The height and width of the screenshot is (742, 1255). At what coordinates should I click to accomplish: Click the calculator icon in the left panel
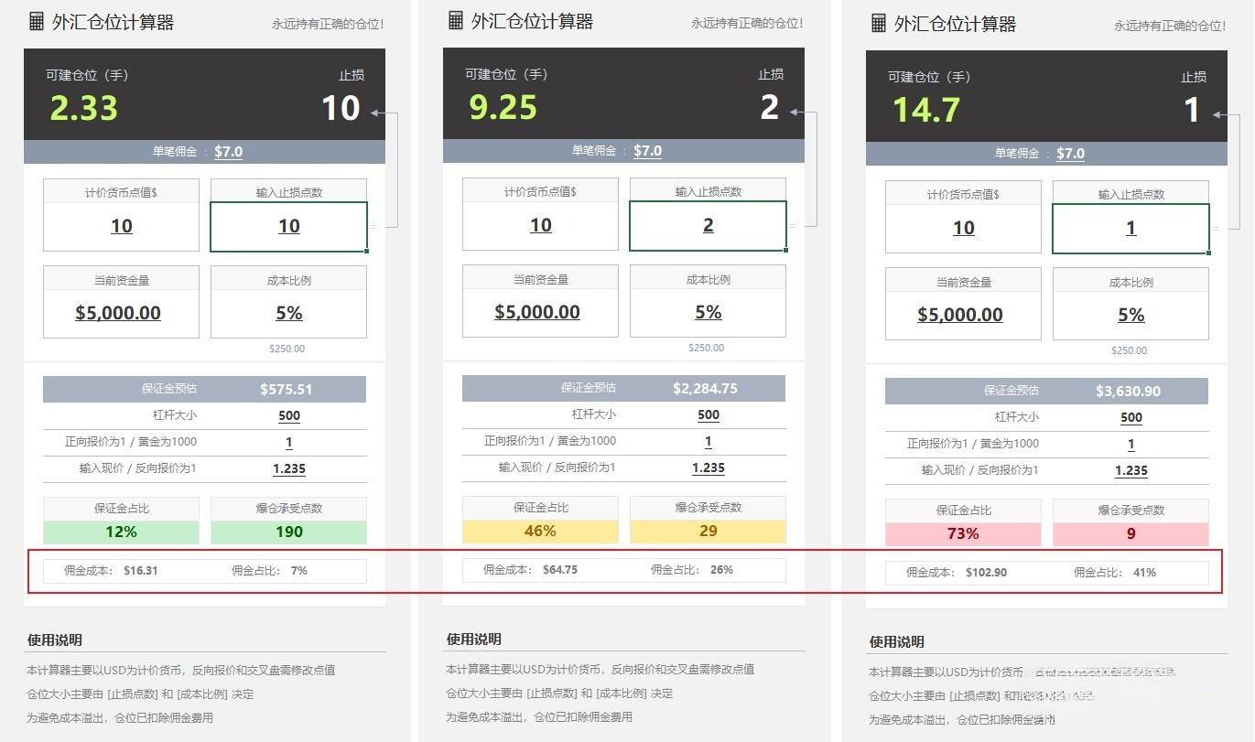[x=37, y=22]
